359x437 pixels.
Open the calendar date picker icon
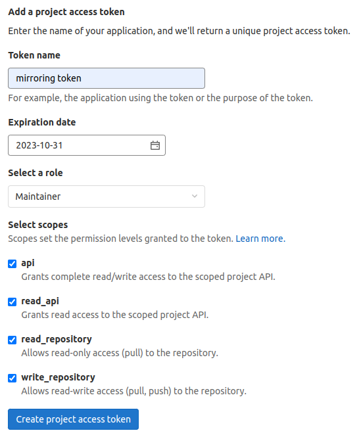point(155,145)
